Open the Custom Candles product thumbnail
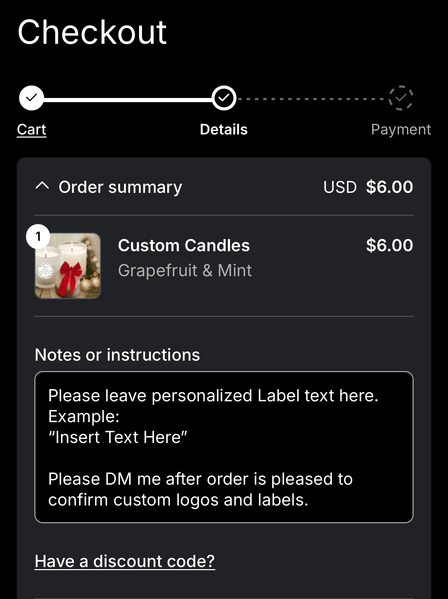 [x=68, y=266]
